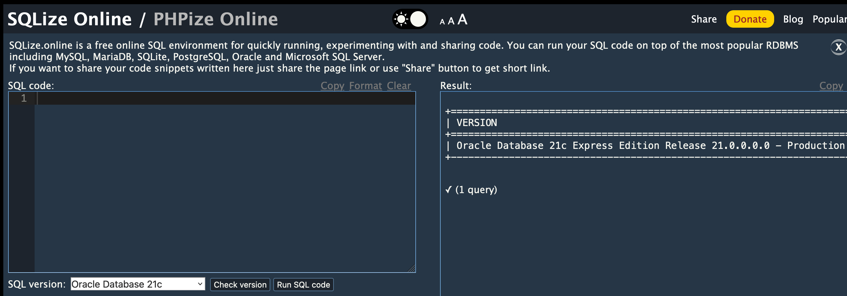Copy the Result output
Screen dimensions: 847x296
[831, 86]
